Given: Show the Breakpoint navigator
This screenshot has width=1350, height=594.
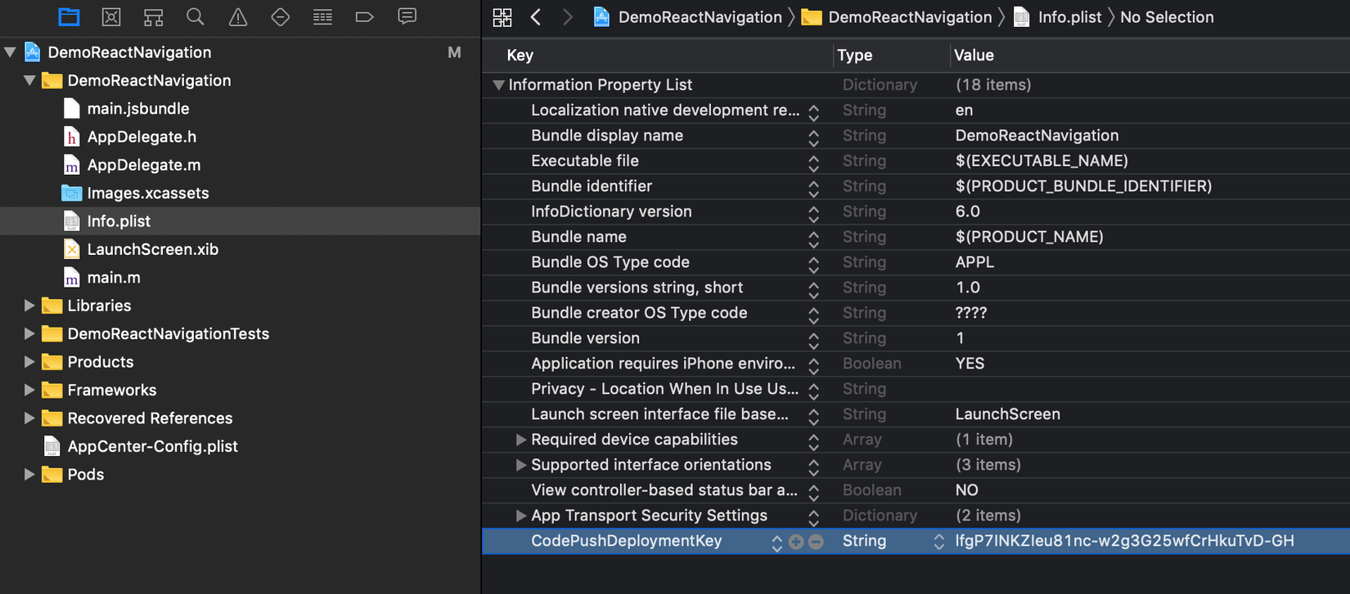Looking at the screenshot, I should [x=364, y=16].
